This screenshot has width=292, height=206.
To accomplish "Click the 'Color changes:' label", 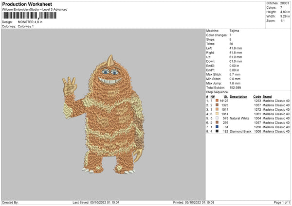I will 217,35.
